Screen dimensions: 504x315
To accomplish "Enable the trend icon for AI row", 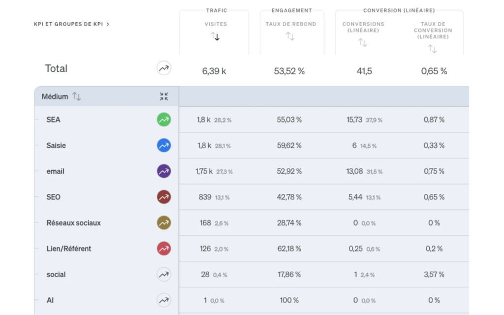I will (163, 300).
